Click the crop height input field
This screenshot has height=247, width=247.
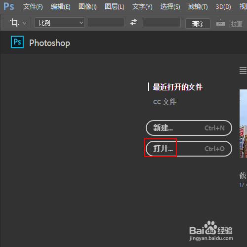tap(162, 22)
